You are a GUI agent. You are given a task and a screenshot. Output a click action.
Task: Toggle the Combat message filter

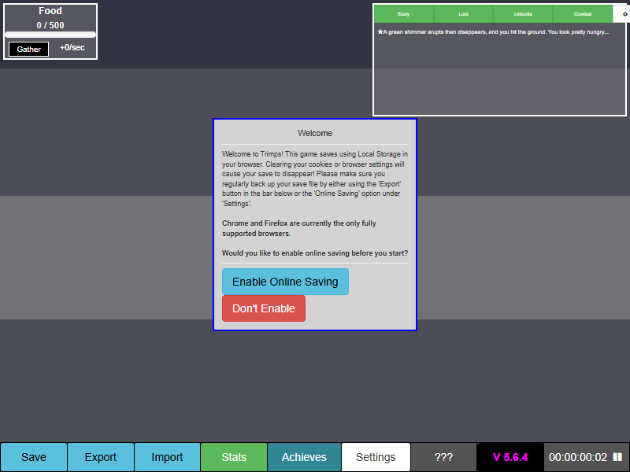pyautogui.click(x=583, y=14)
